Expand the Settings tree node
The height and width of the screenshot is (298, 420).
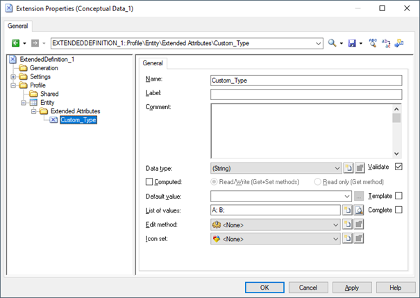coord(13,76)
